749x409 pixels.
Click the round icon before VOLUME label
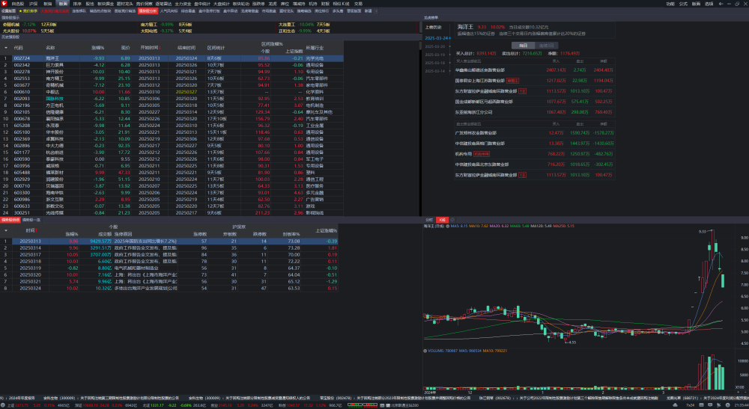click(425, 351)
